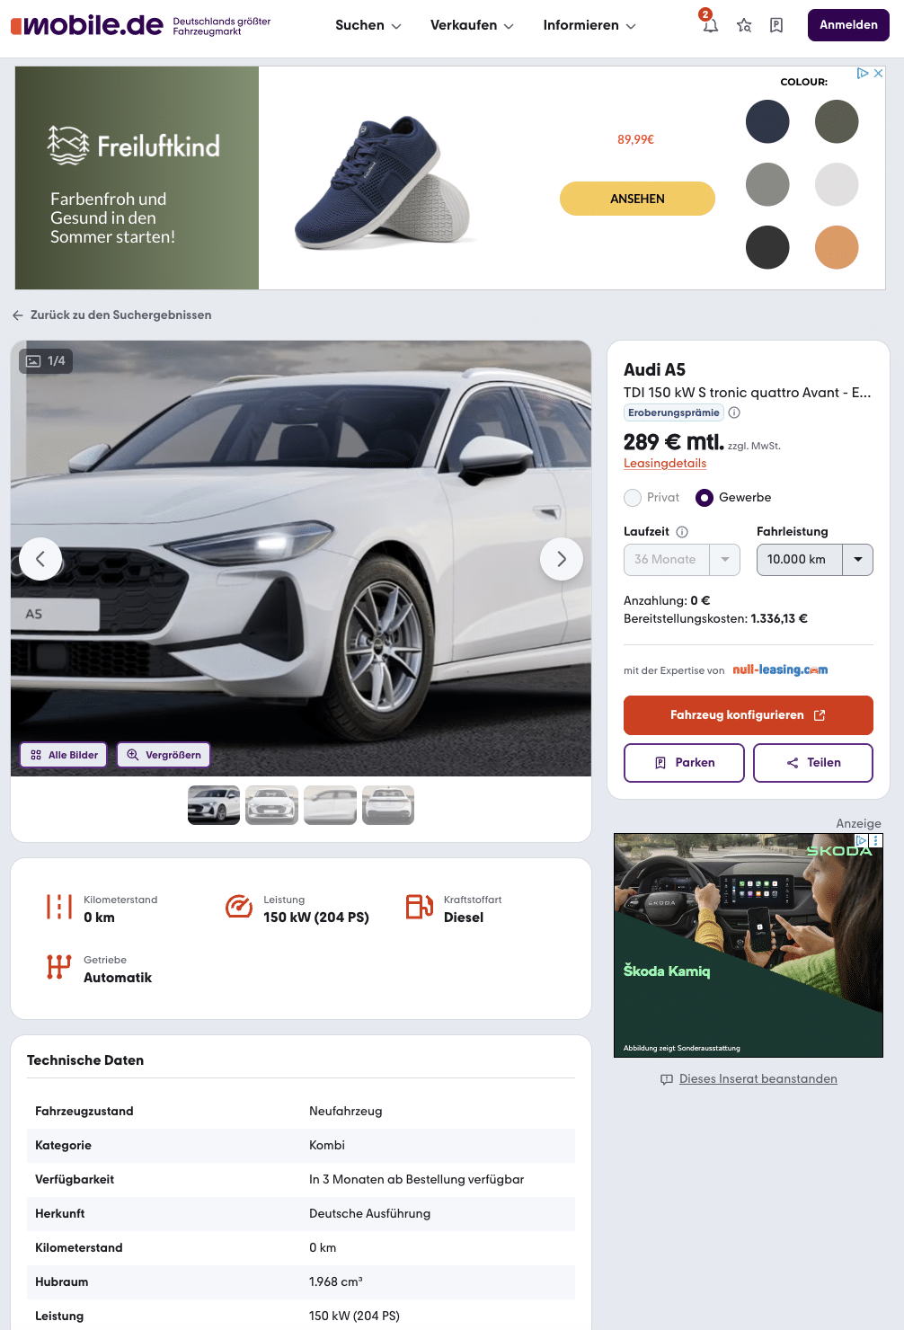Expand the Informieren menu
The width and height of the screenshot is (904, 1330).
(589, 25)
